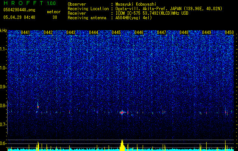Click the 0.7 kHz axis label
Image resolution: width=238 pixels, height=151 pixels.
(x=3, y=125)
